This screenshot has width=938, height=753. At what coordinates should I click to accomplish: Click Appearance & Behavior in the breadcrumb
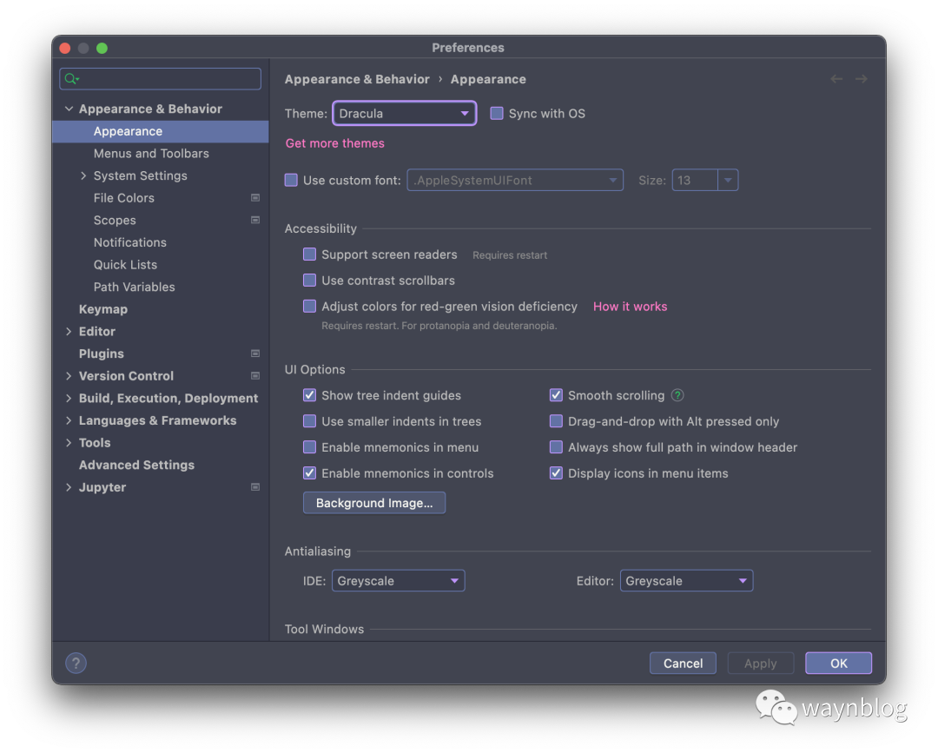[x=357, y=79]
